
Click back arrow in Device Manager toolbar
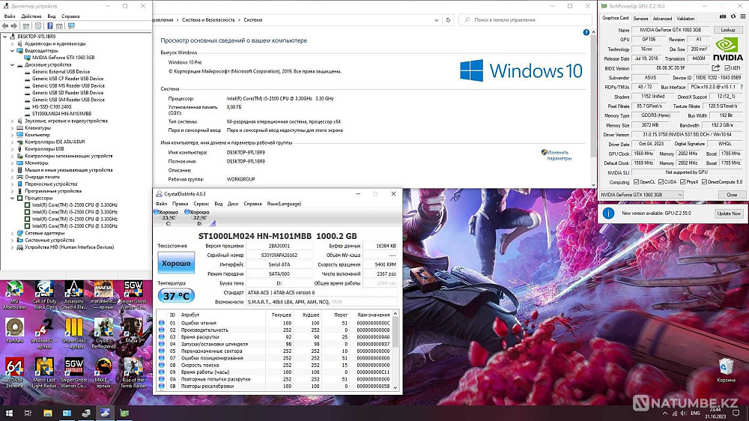5,25
